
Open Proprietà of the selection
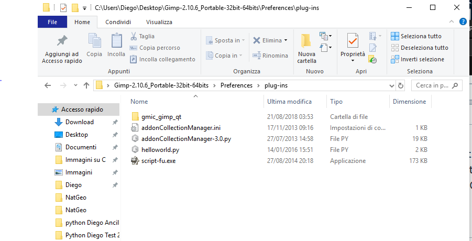tap(353, 45)
